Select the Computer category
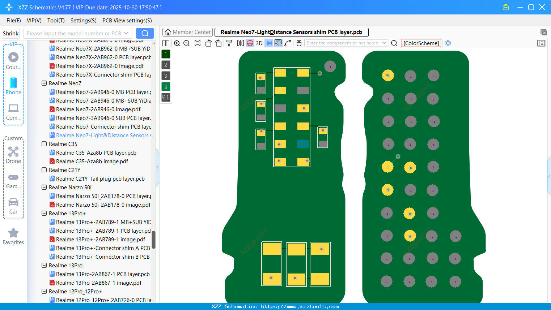This screenshot has height=310, width=551. (x=13, y=112)
